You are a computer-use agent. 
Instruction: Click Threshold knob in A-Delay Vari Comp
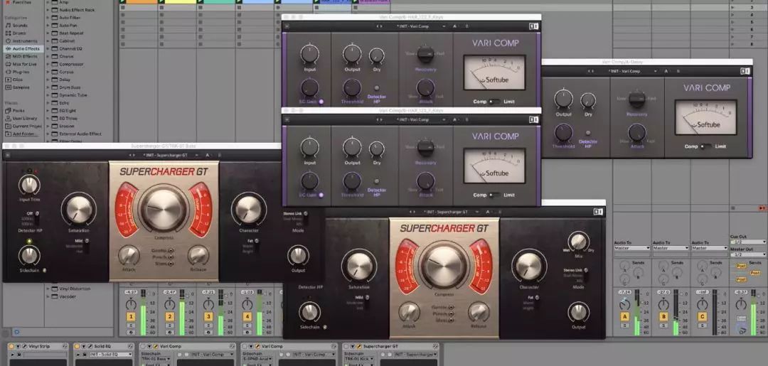tap(563, 133)
